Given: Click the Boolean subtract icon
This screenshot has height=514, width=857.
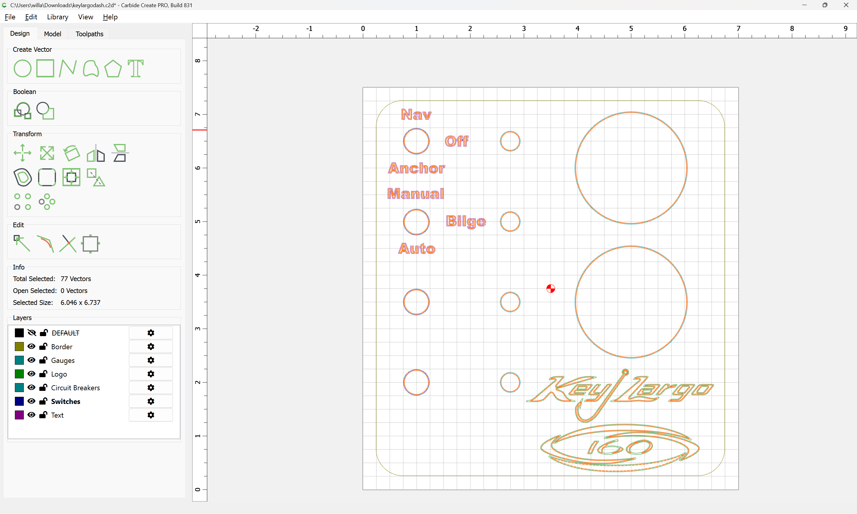Looking at the screenshot, I should (45, 110).
